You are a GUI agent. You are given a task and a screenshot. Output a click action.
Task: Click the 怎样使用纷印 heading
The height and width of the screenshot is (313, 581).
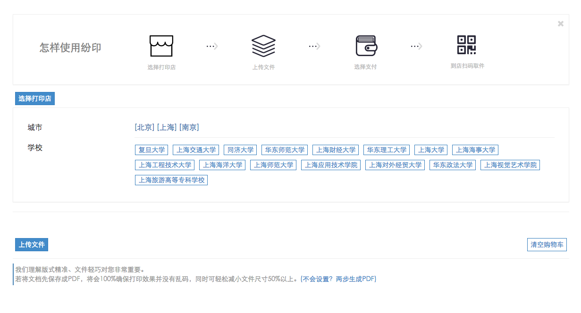coord(70,48)
